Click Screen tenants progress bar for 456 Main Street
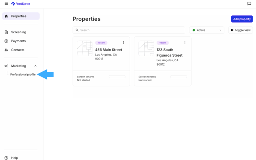Viewport: 256px width, 160px height. (117, 77)
